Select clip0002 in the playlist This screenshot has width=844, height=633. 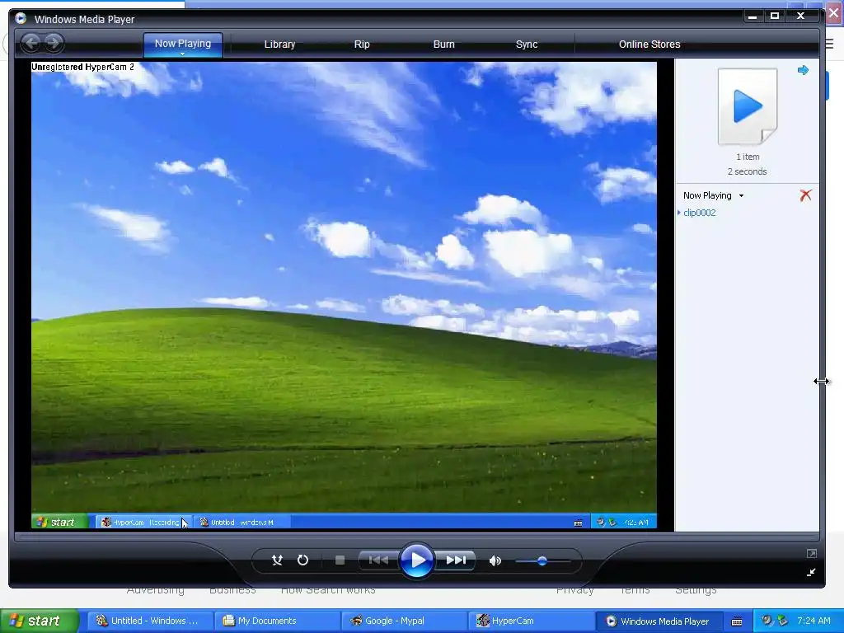(699, 213)
